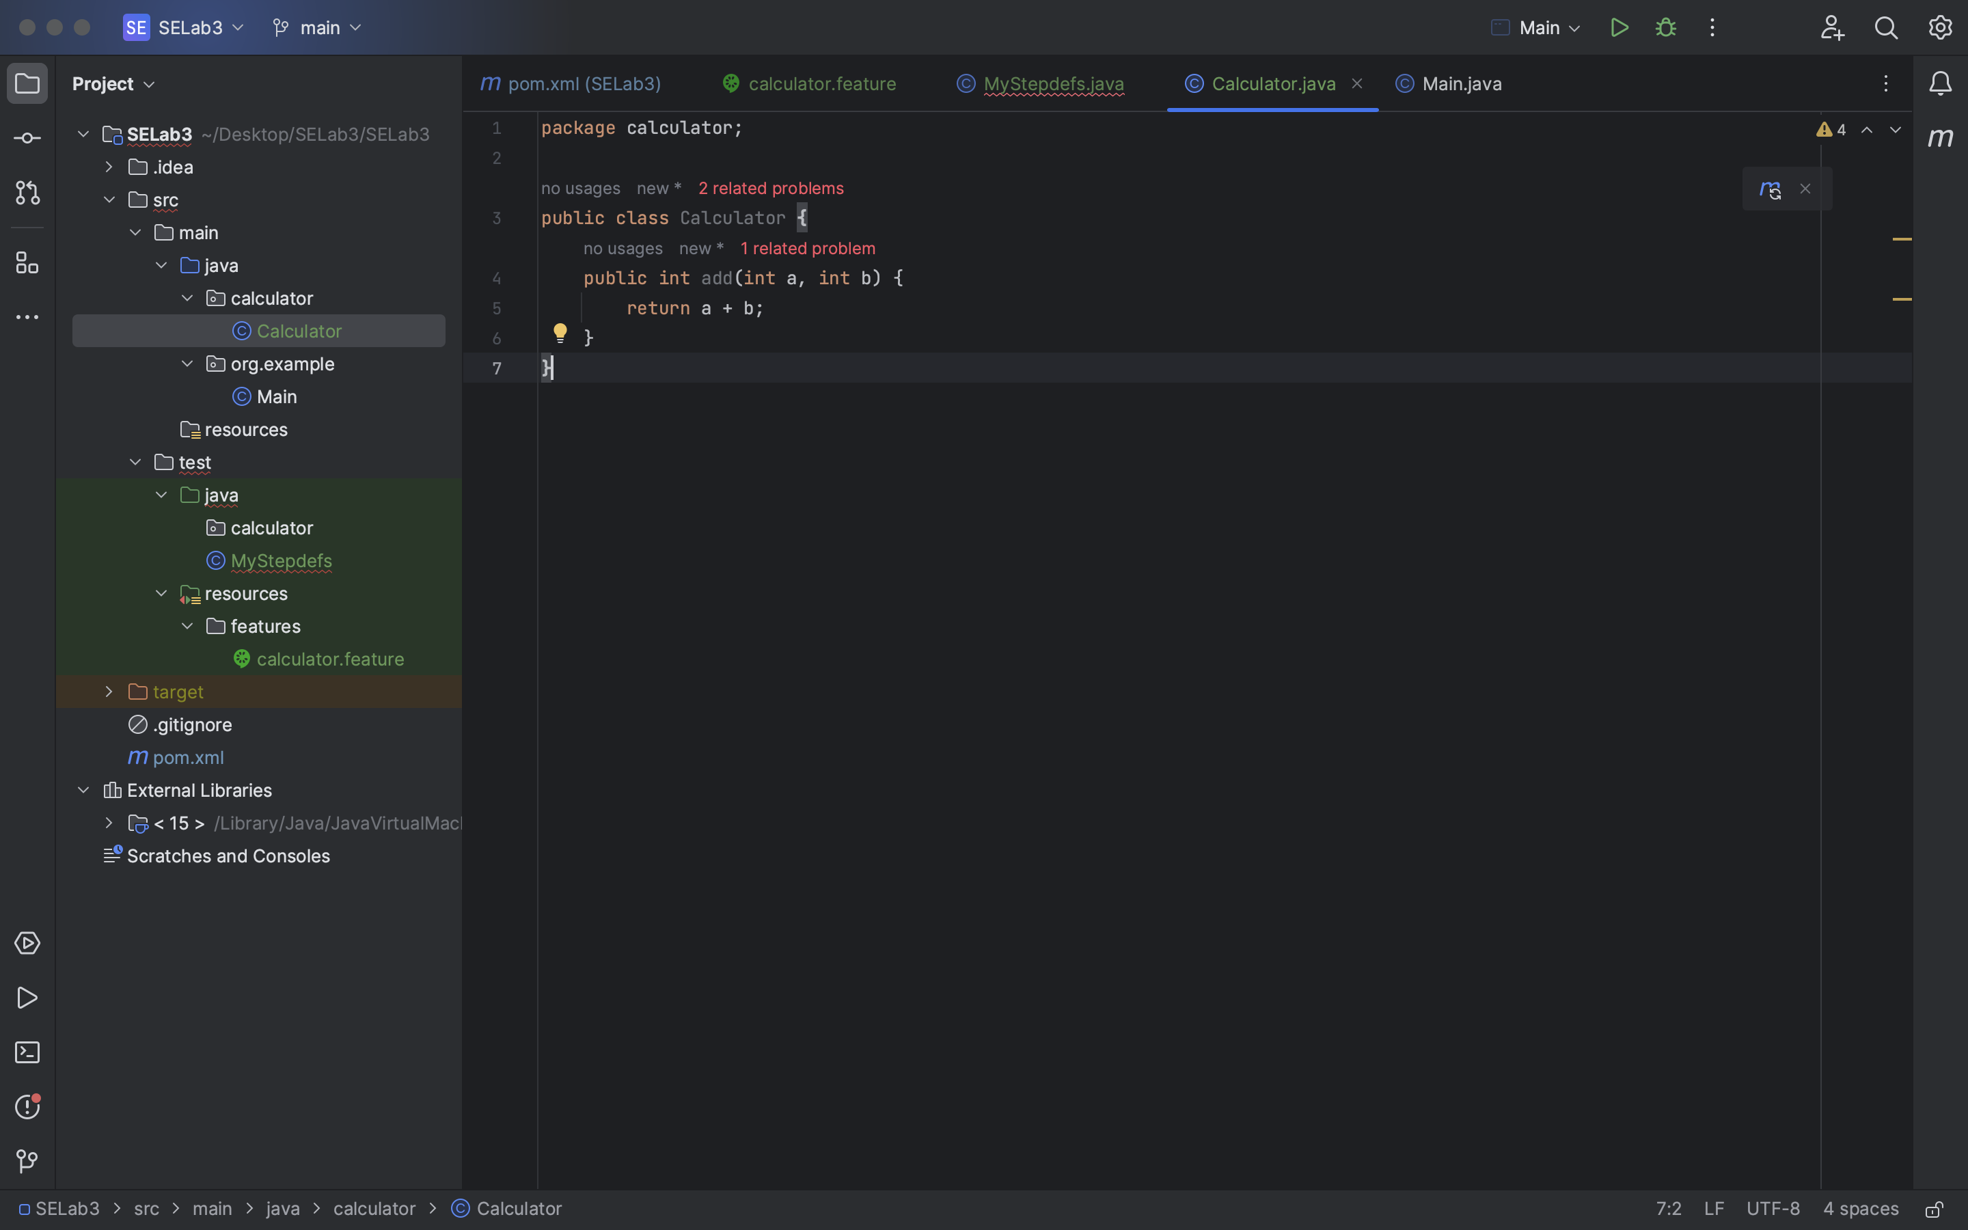The height and width of the screenshot is (1230, 1968).
Task: Open the Terminal tool window
Action: [27, 1052]
